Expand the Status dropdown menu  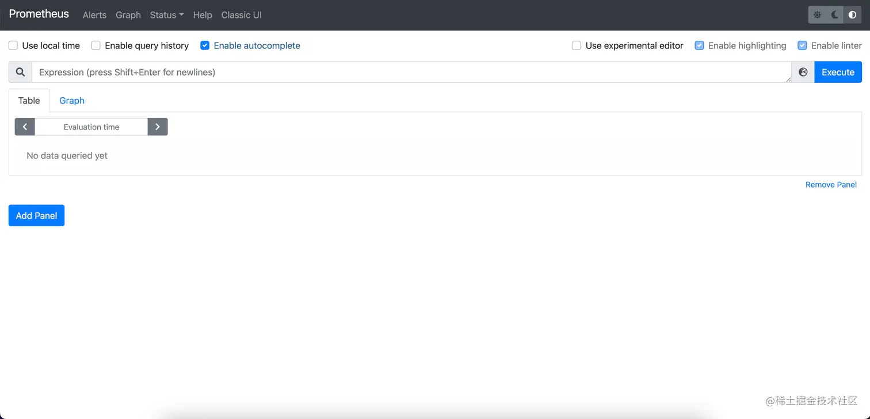tap(167, 15)
